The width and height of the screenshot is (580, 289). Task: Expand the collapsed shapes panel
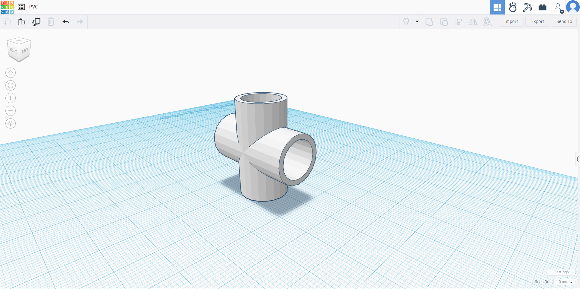[577, 159]
